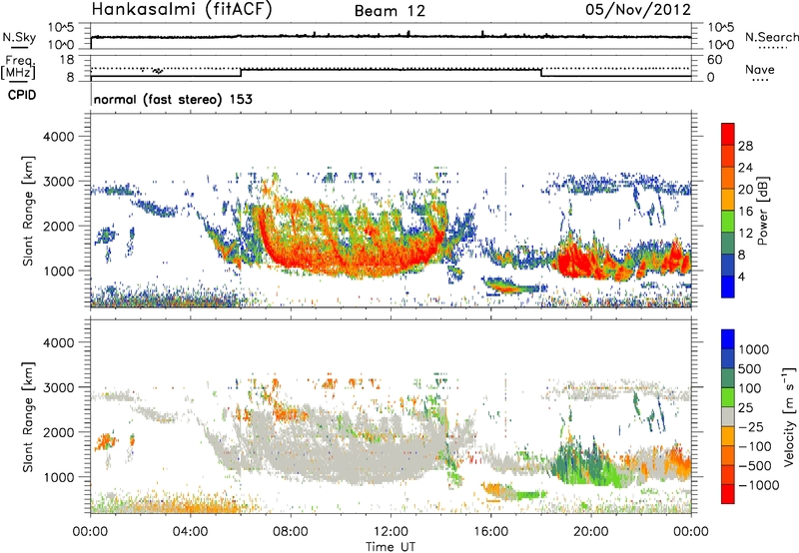Click the Nave legend label
Screen dimensions: 799x553
point(760,69)
